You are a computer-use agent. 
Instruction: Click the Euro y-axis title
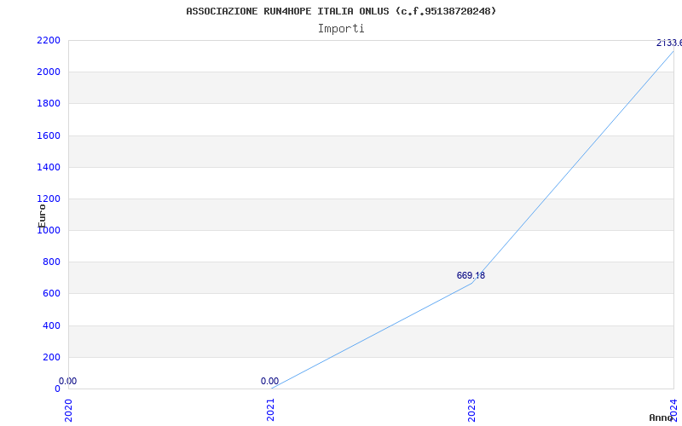pos(42,216)
